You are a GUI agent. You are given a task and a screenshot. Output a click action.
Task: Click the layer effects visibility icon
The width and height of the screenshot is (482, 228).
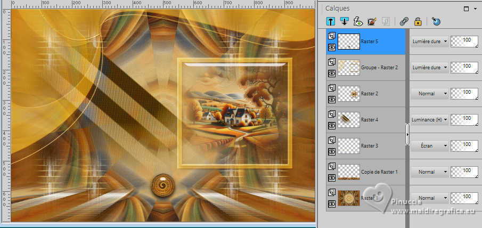(x=357, y=22)
